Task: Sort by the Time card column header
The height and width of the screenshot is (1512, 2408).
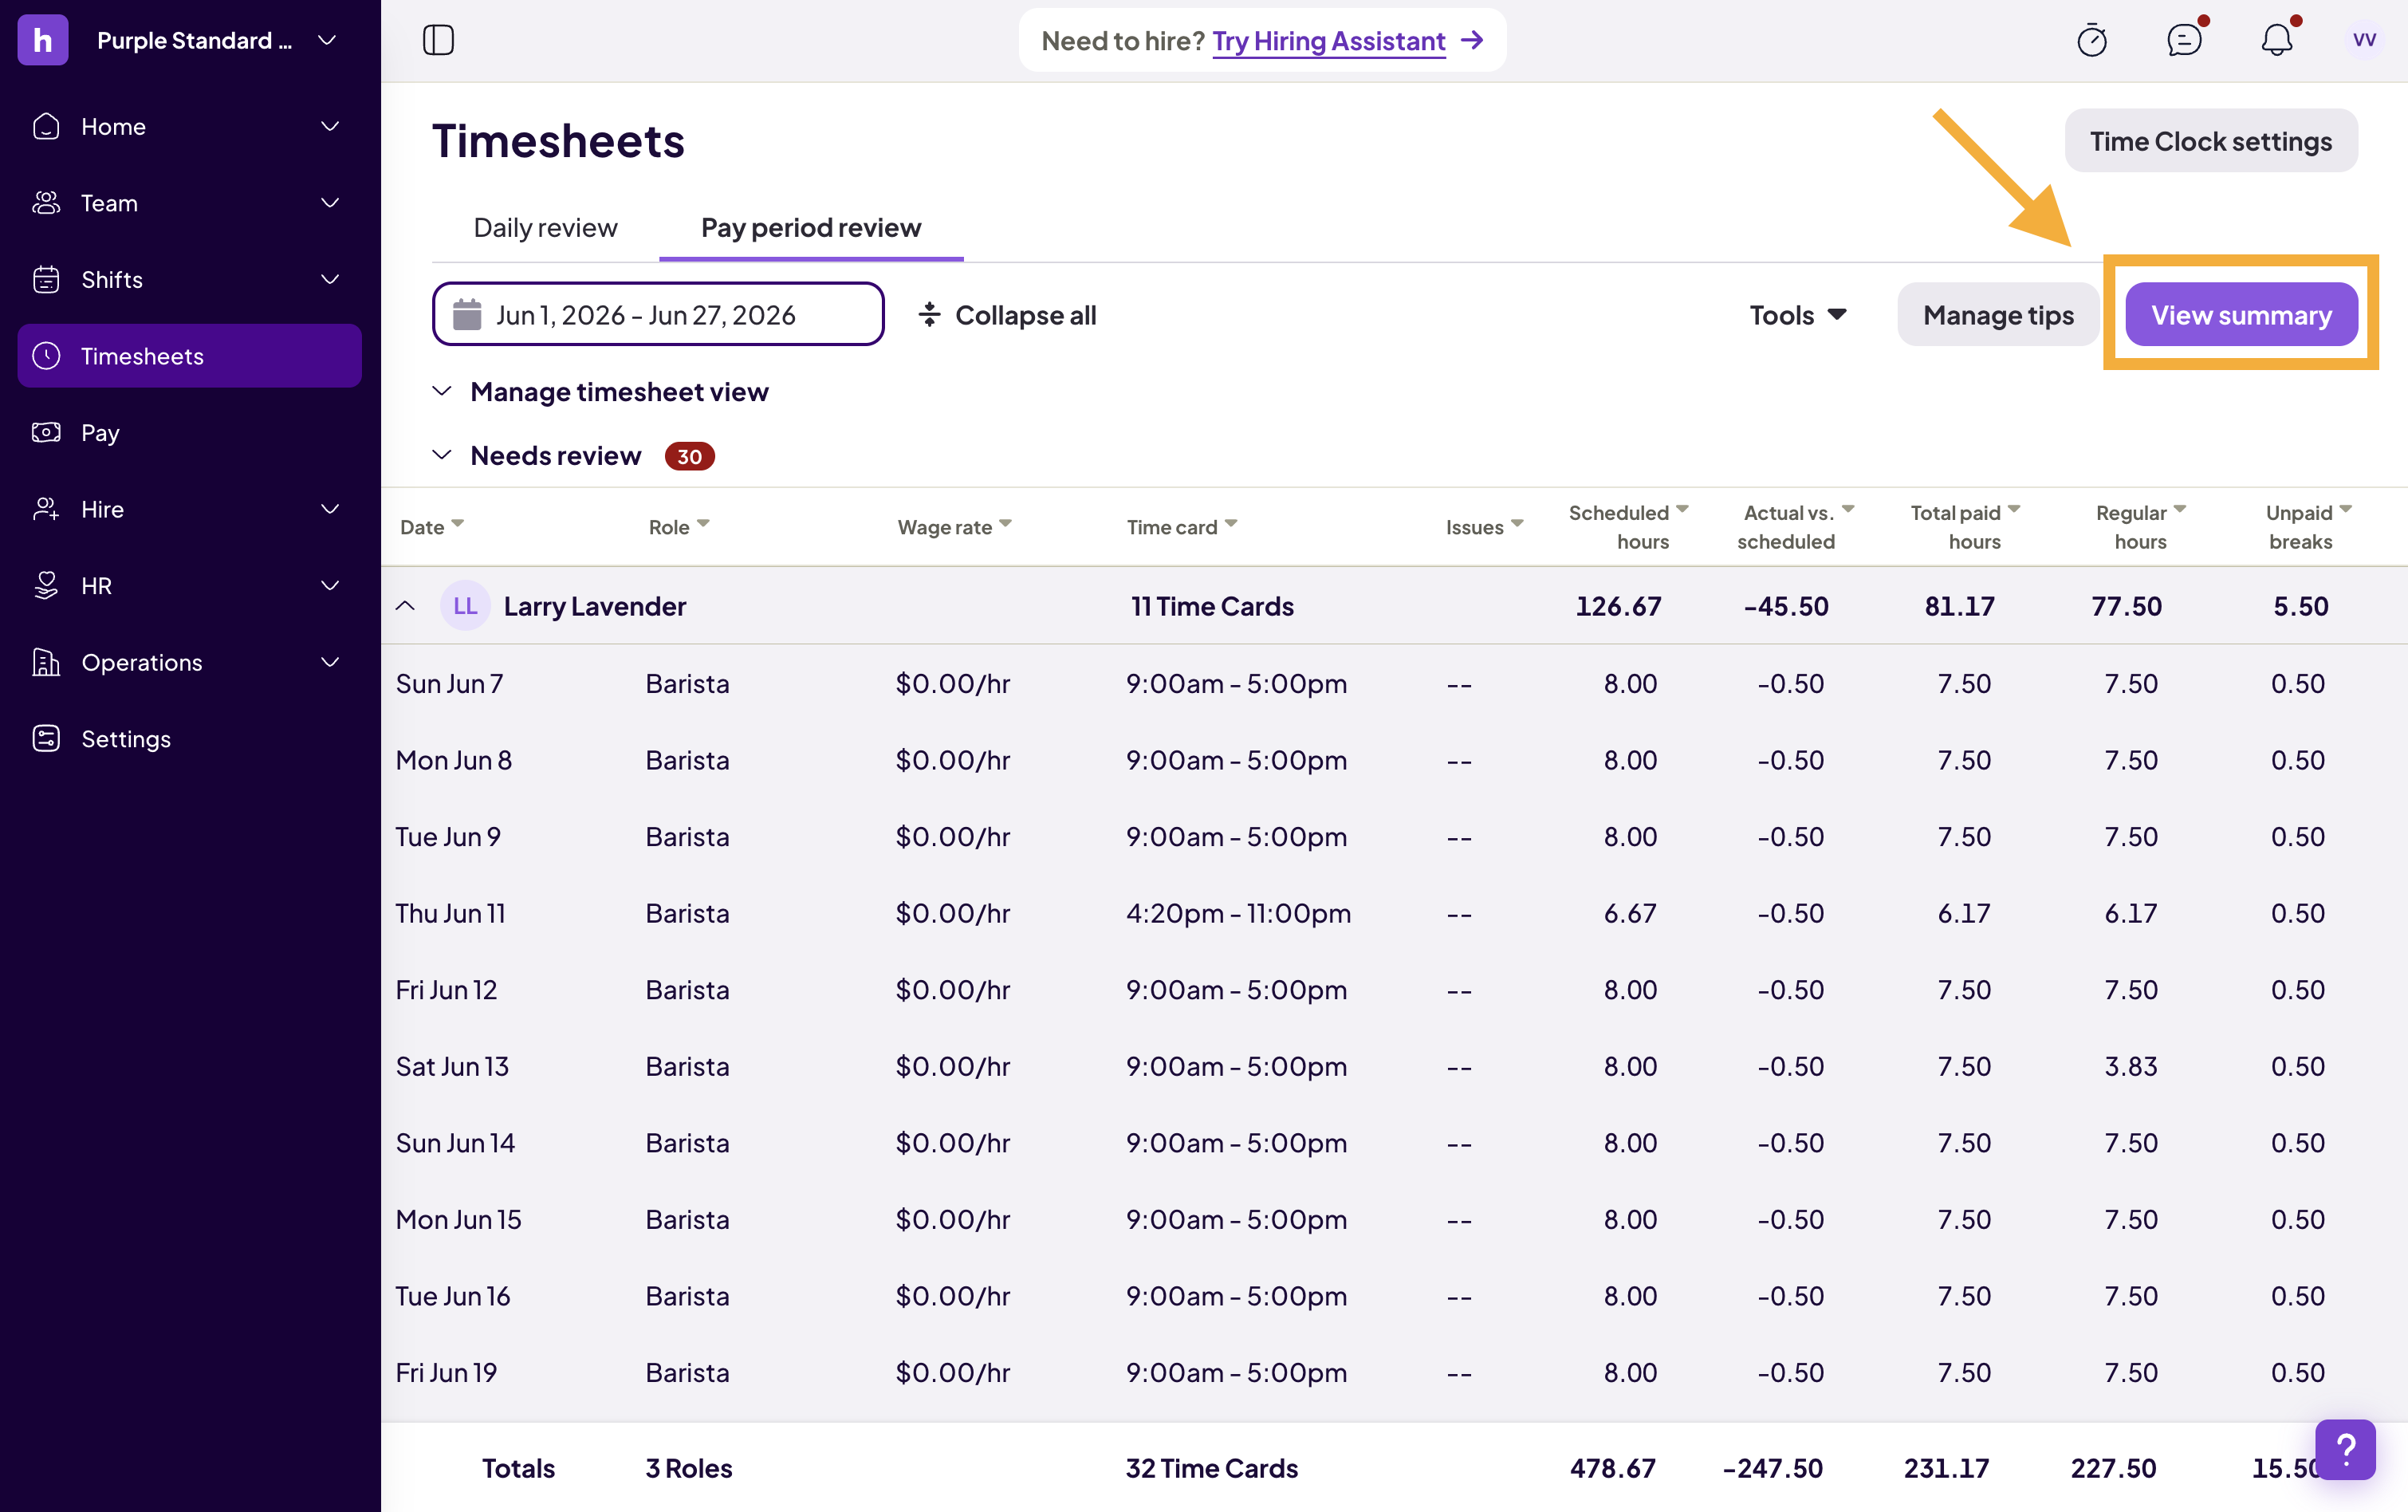Action: 1182,527
